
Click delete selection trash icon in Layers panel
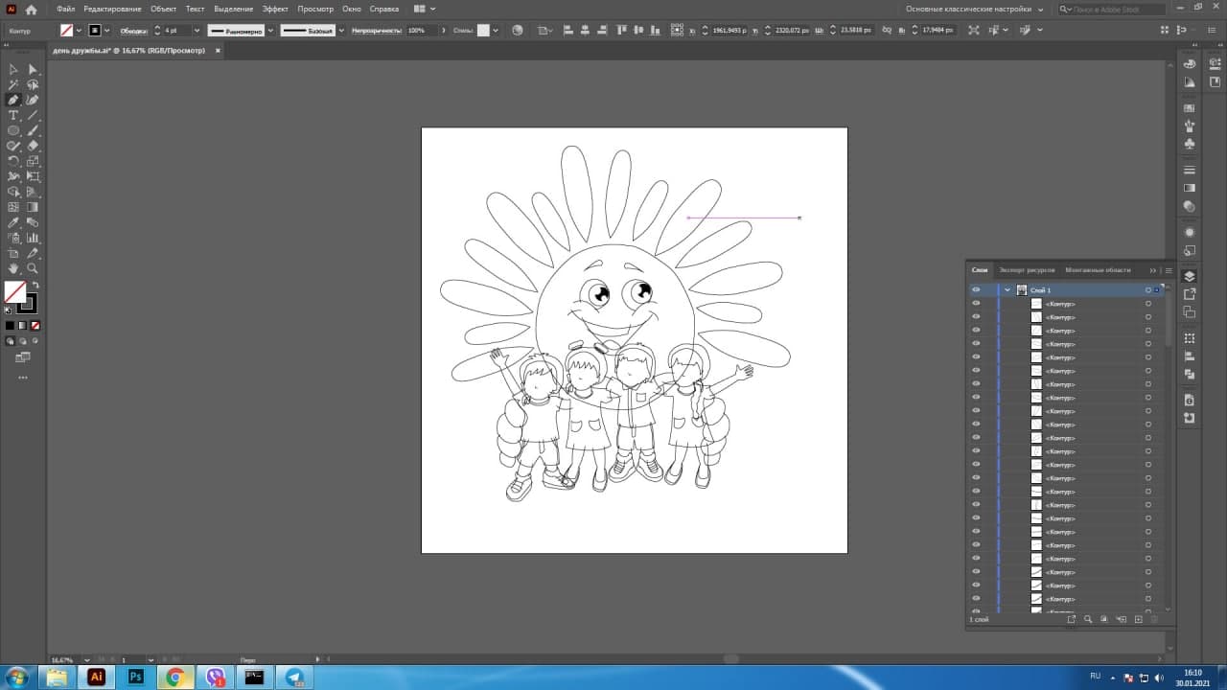tap(1154, 619)
